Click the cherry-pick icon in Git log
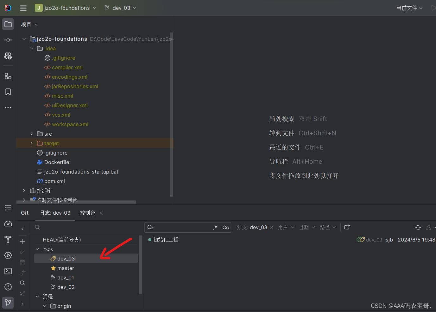The height and width of the screenshot is (312, 436). pos(428,227)
